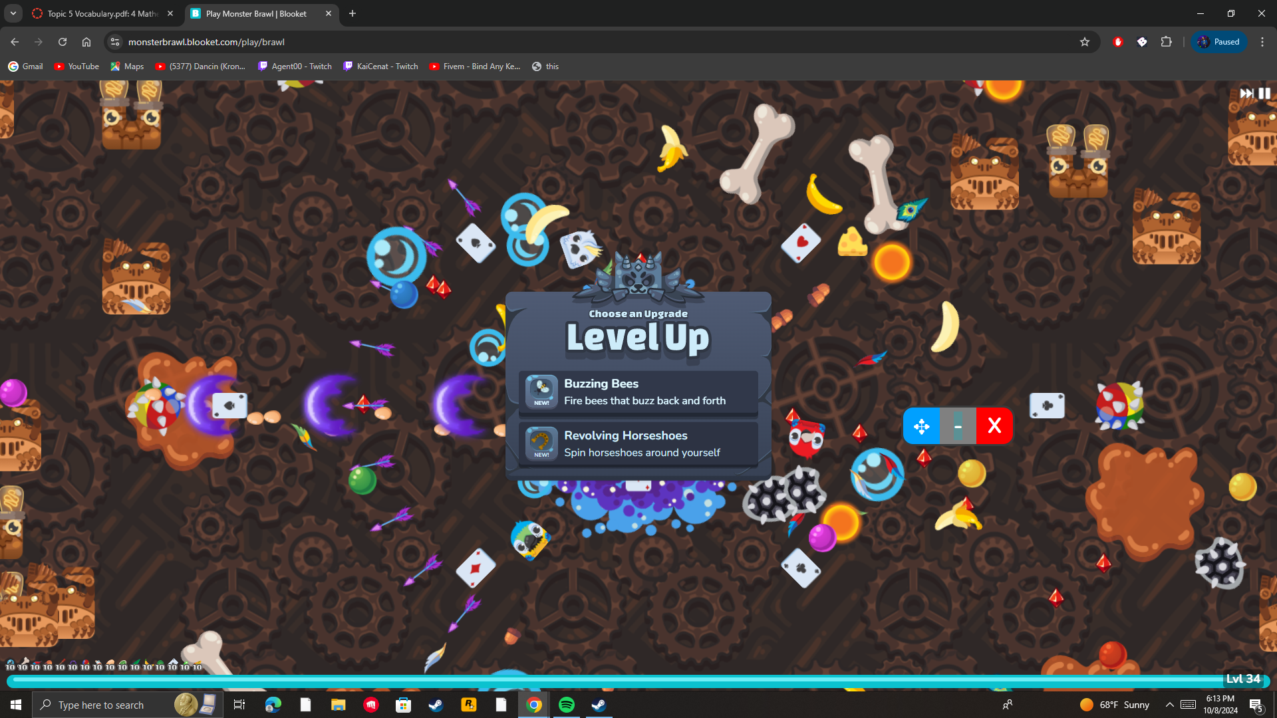The width and height of the screenshot is (1277, 718).
Task: Click the blue move-arrows overlay button
Action: [x=921, y=426]
